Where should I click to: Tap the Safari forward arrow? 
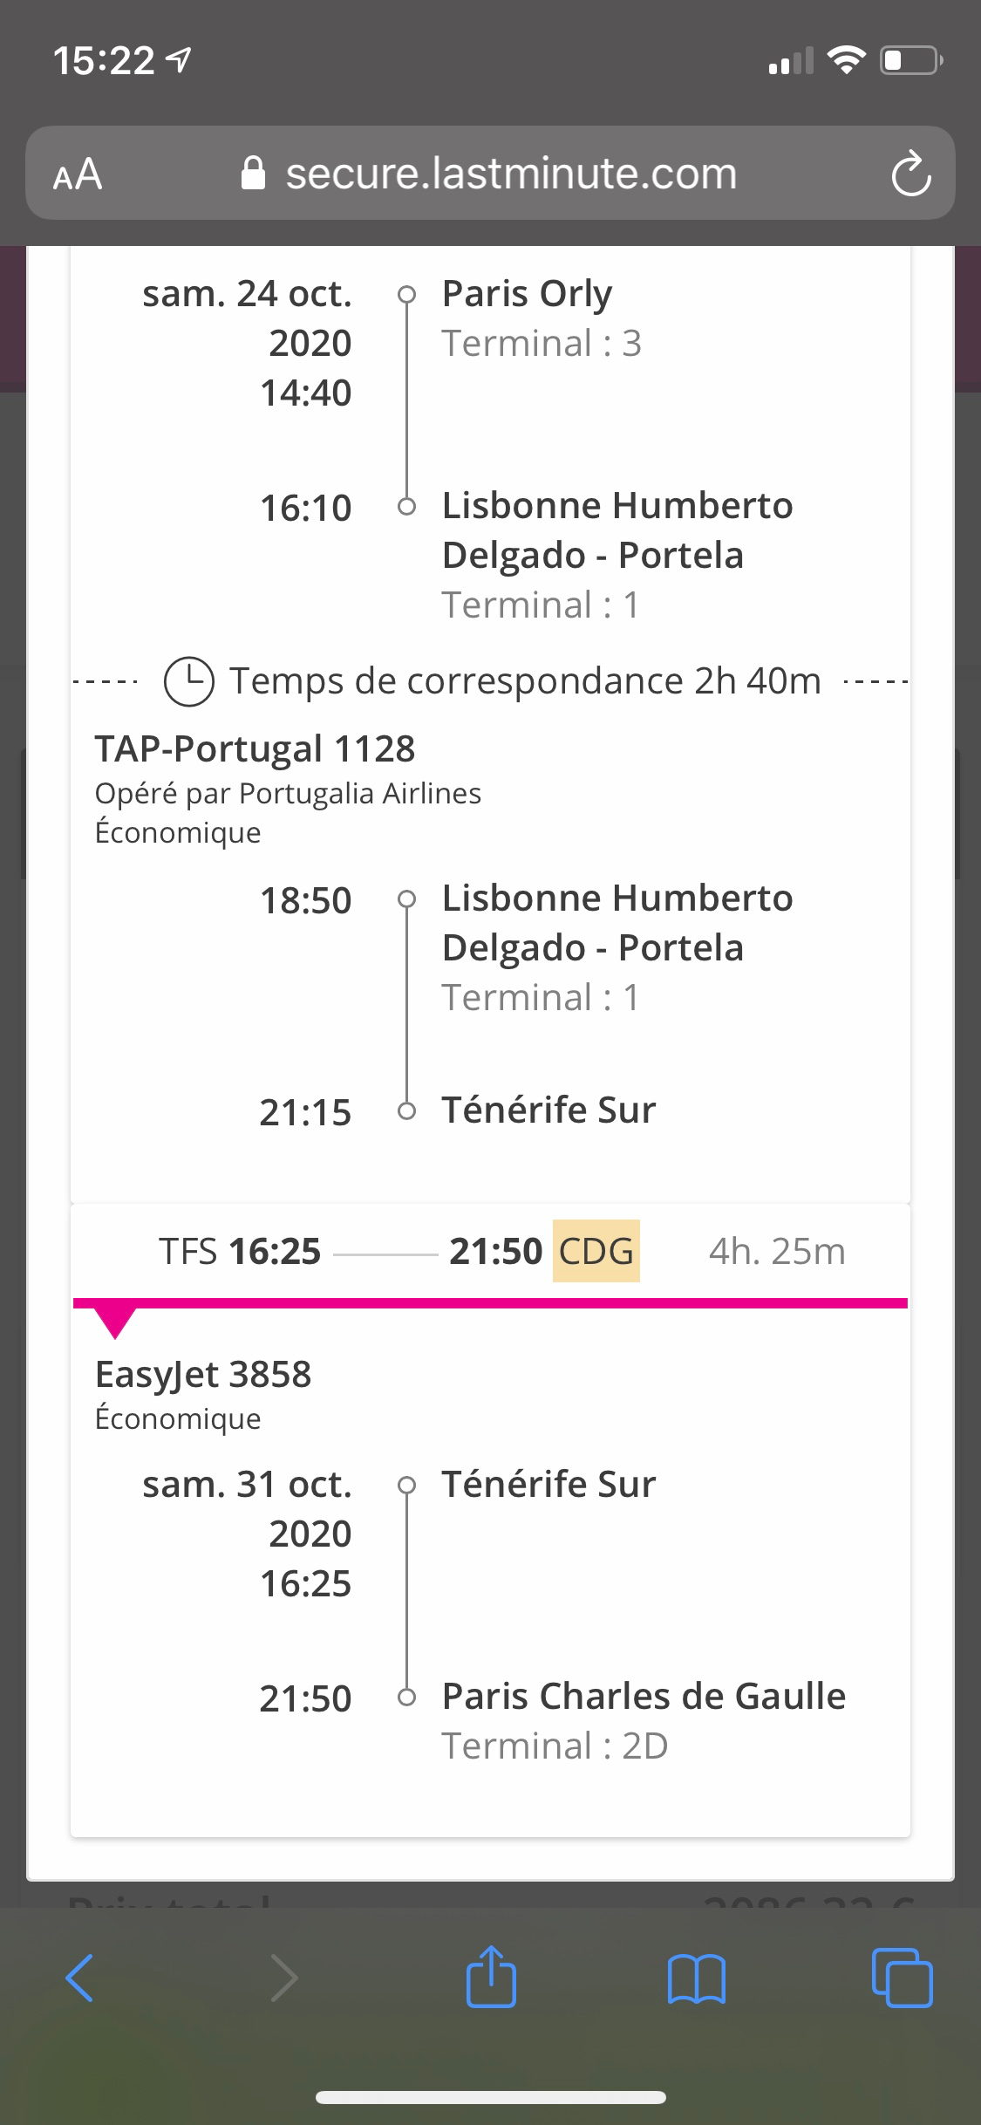click(x=284, y=1978)
